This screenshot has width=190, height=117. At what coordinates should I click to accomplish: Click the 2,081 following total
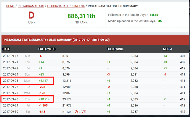(x=134, y=75)
